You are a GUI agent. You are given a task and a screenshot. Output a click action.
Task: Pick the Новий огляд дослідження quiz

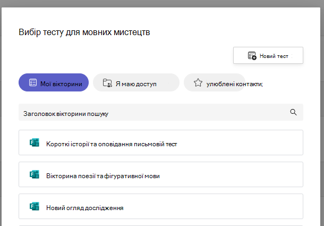161,206
